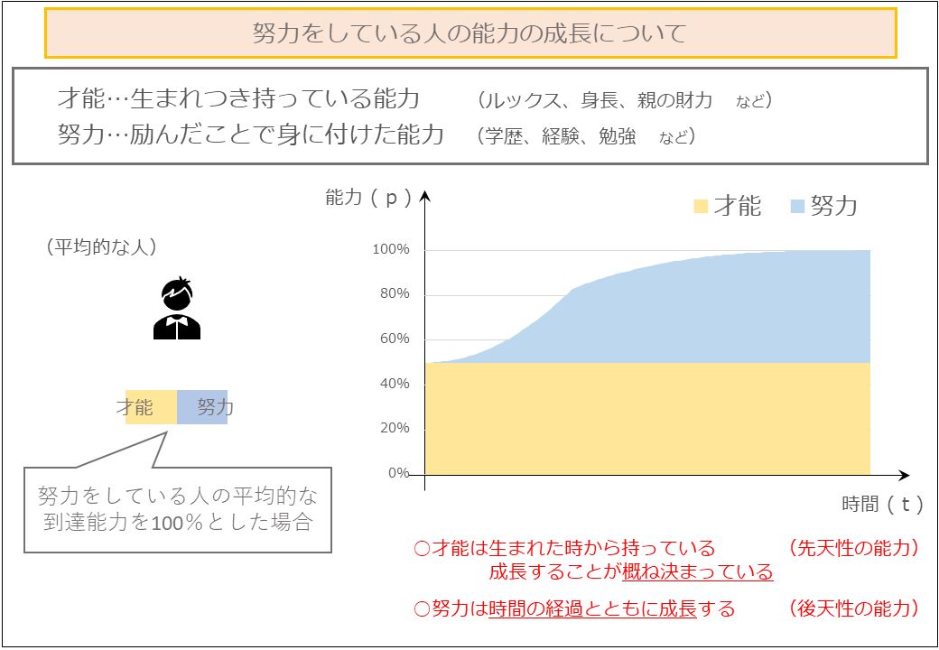Click the average person silhouette icon
The height and width of the screenshot is (650, 939).
(x=177, y=309)
